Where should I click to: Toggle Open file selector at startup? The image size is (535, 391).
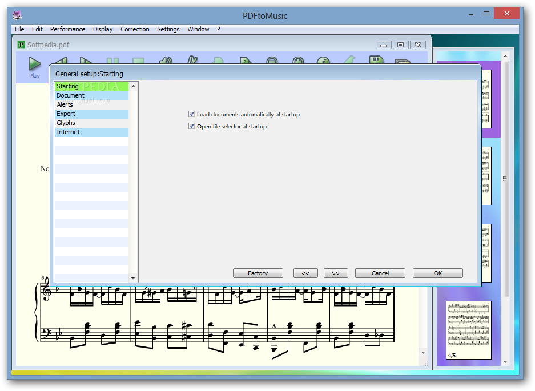[191, 126]
